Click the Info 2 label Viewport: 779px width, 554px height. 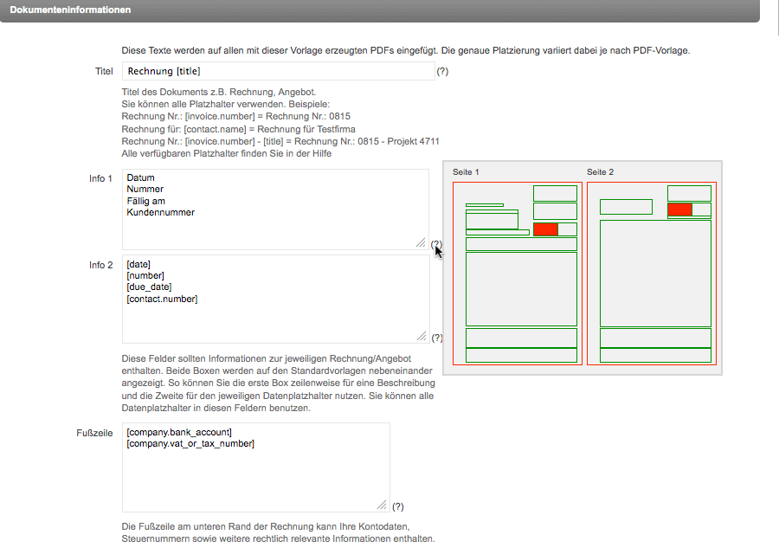pos(101,265)
